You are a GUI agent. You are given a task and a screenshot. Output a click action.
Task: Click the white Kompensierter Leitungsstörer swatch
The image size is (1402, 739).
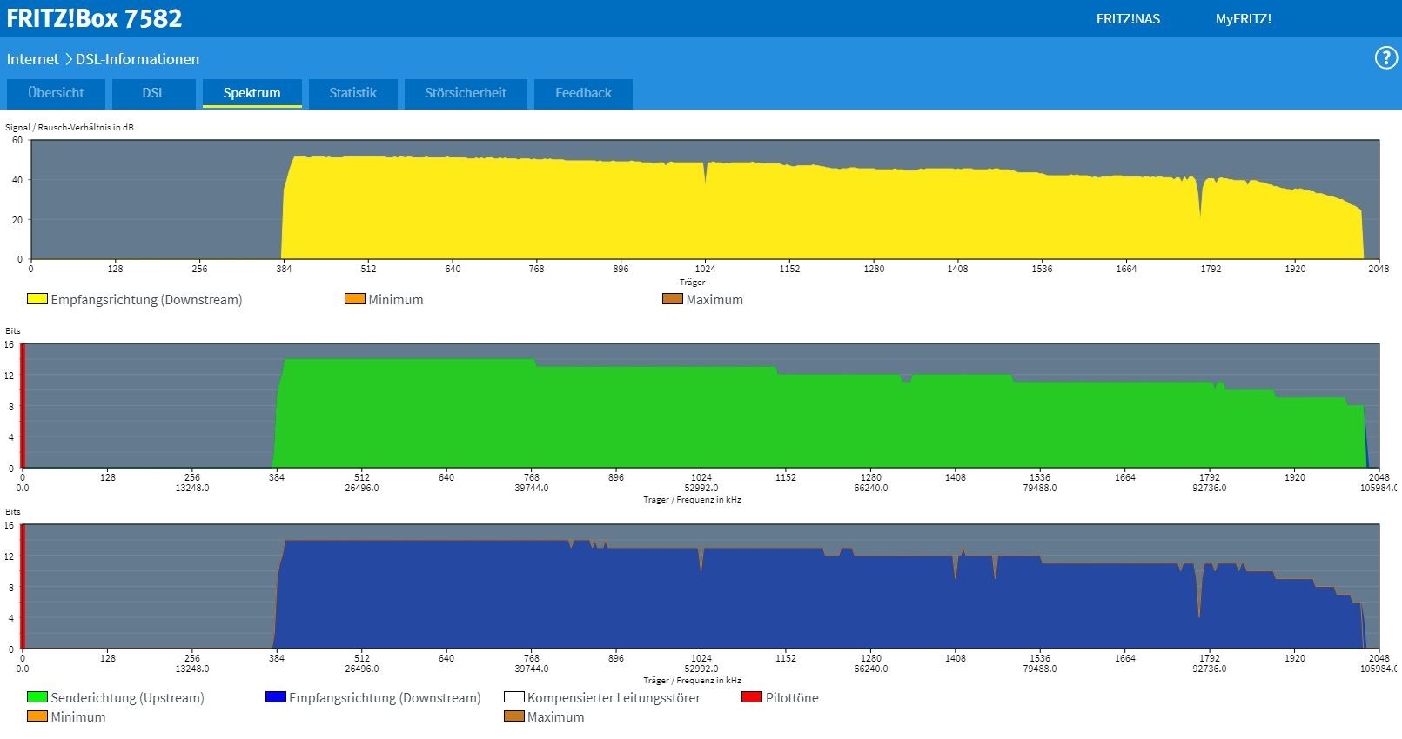[x=514, y=697]
